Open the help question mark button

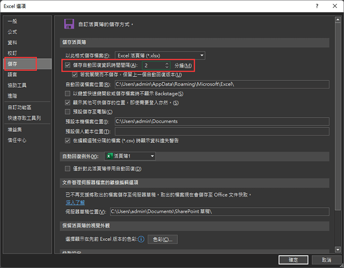[x=317, y=6]
